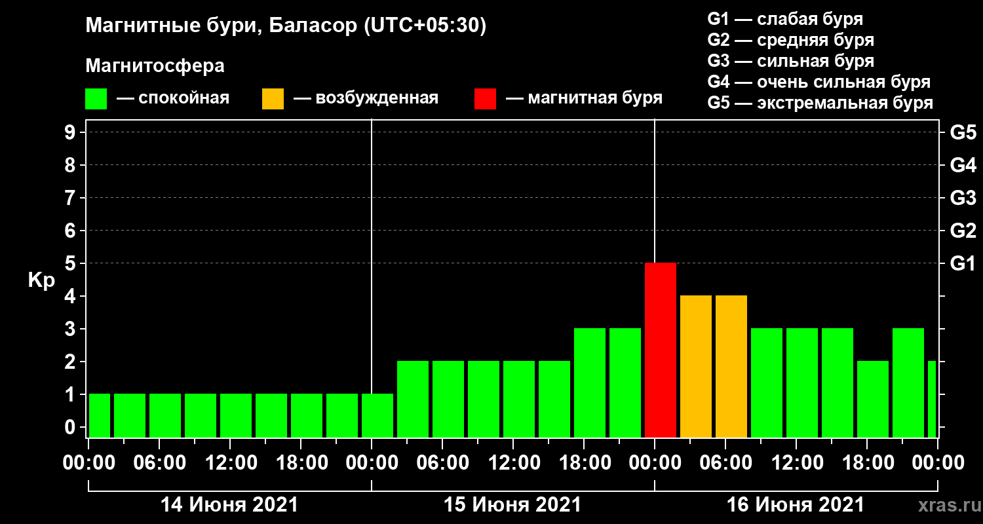
Task: Click the 'G4 — очень сильная буря' legend line
Action: [819, 82]
